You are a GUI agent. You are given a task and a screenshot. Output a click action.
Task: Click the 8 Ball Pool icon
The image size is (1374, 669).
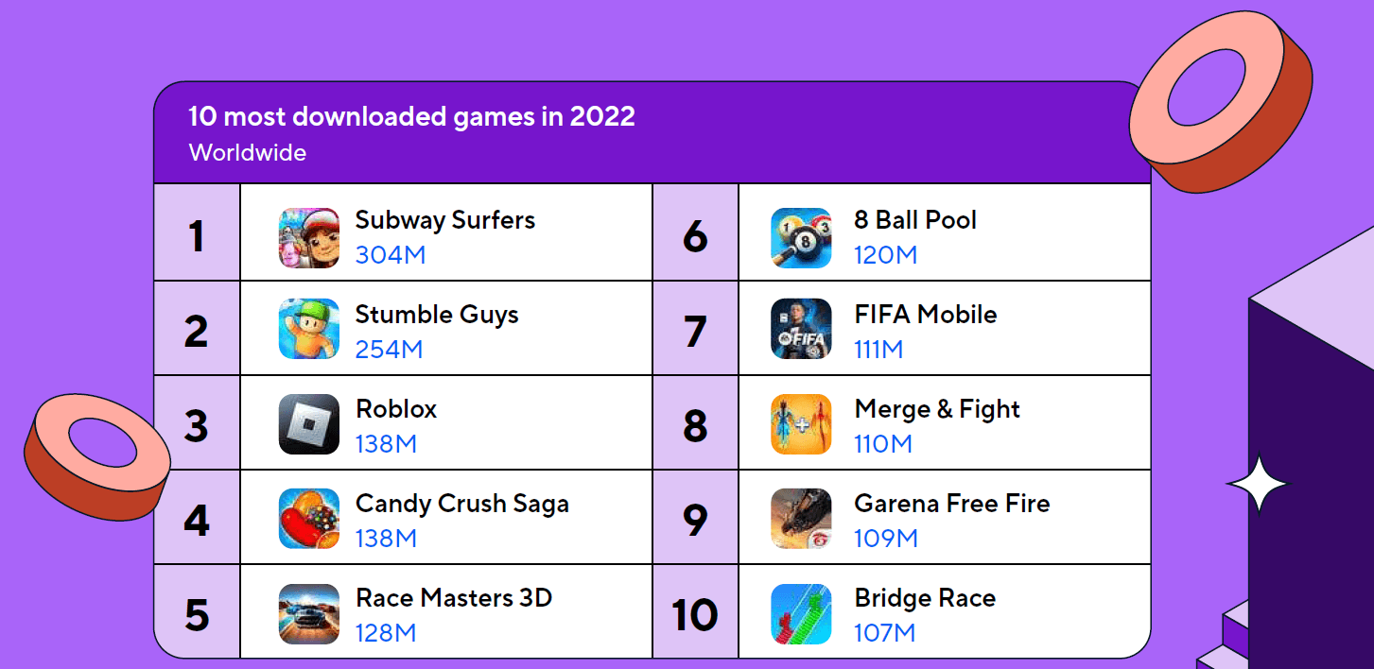(801, 237)
